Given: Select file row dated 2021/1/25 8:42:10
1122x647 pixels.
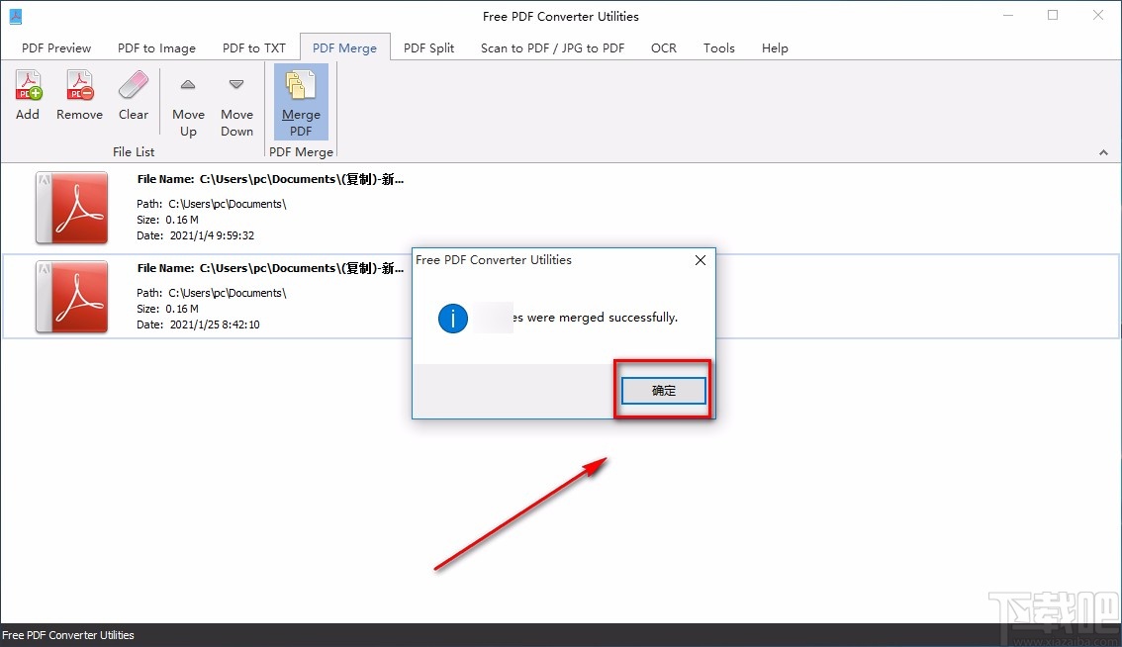Looking at the screenshot, I should (x=561, y=297).
